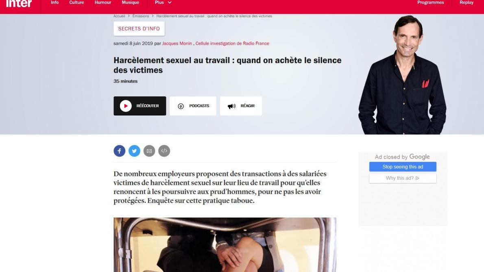This screenshot has width=484, height=272.
Task: Click the Secrets d'Info tag
Action: pyautogui.click(x=139, y=29)
